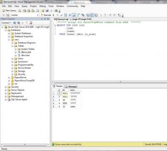Collapse the Tables folder node
167x151 pixels.
click(x=13, y=46)
